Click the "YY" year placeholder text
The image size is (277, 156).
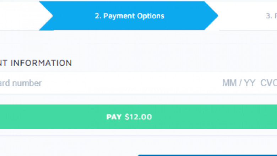249,83
